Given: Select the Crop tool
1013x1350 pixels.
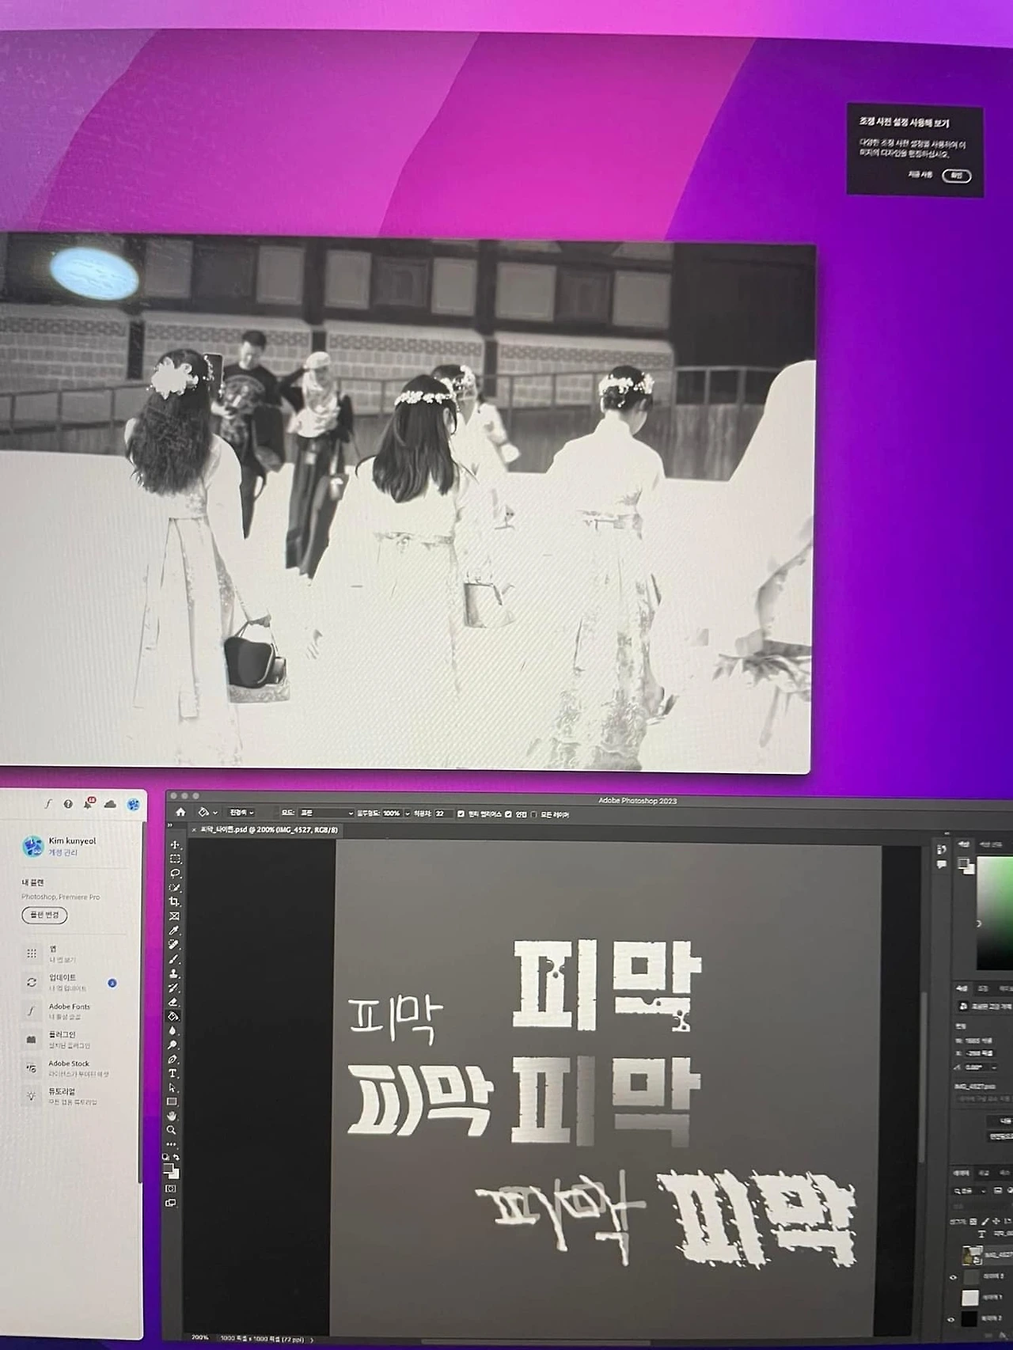Looking at the screenshot, I should 175,902.
